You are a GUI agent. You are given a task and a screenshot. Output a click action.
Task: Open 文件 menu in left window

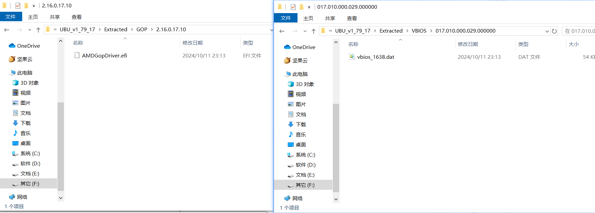click(x=11, y=16)
